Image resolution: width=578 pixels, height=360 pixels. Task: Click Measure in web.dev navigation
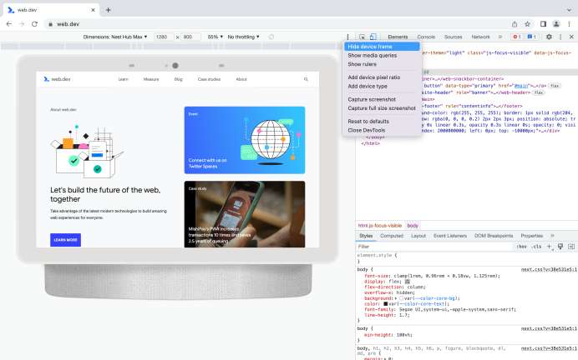tap(151, 79)
